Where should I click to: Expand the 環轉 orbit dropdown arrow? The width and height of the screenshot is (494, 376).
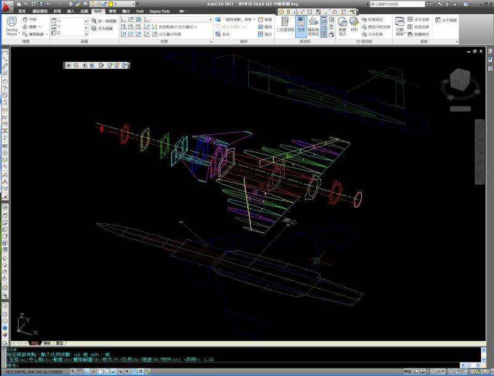40,27
